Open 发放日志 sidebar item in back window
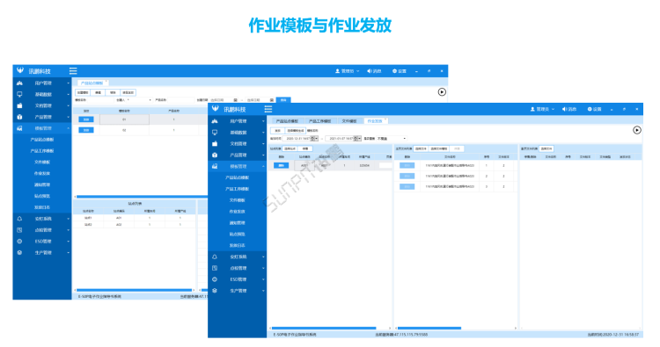 (42, 207)
